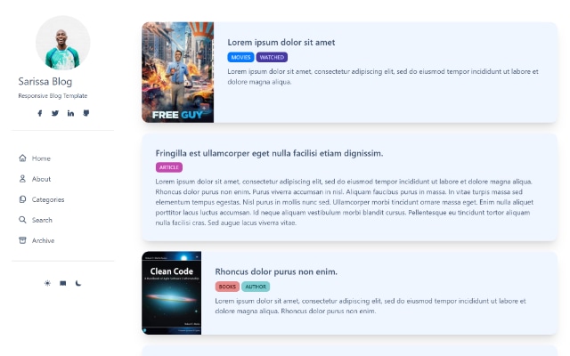570x356 pixels.
Task: Click the Home house icon
Action: coord(22,158)
